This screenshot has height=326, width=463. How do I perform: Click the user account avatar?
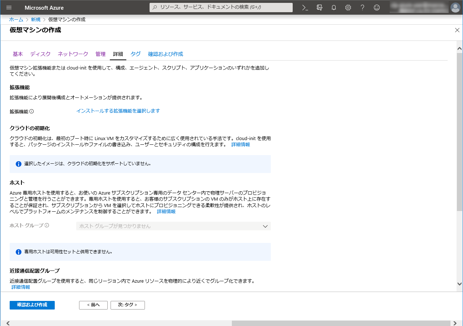[x=455, y=8]
